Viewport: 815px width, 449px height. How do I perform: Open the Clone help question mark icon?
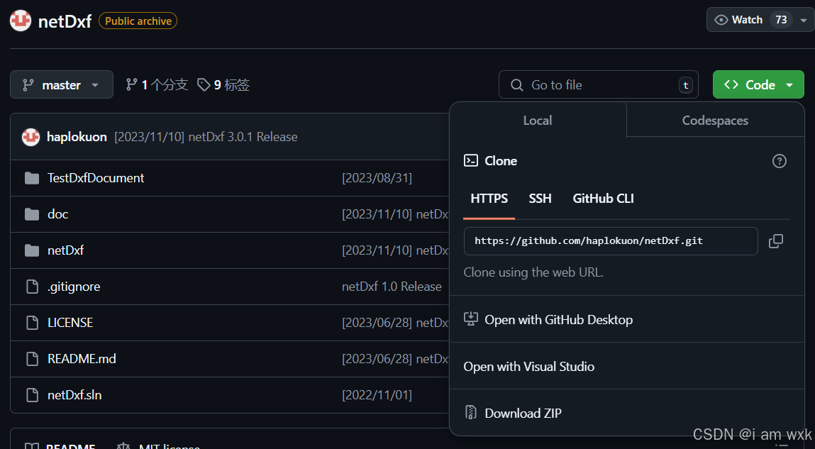[779, 161]
